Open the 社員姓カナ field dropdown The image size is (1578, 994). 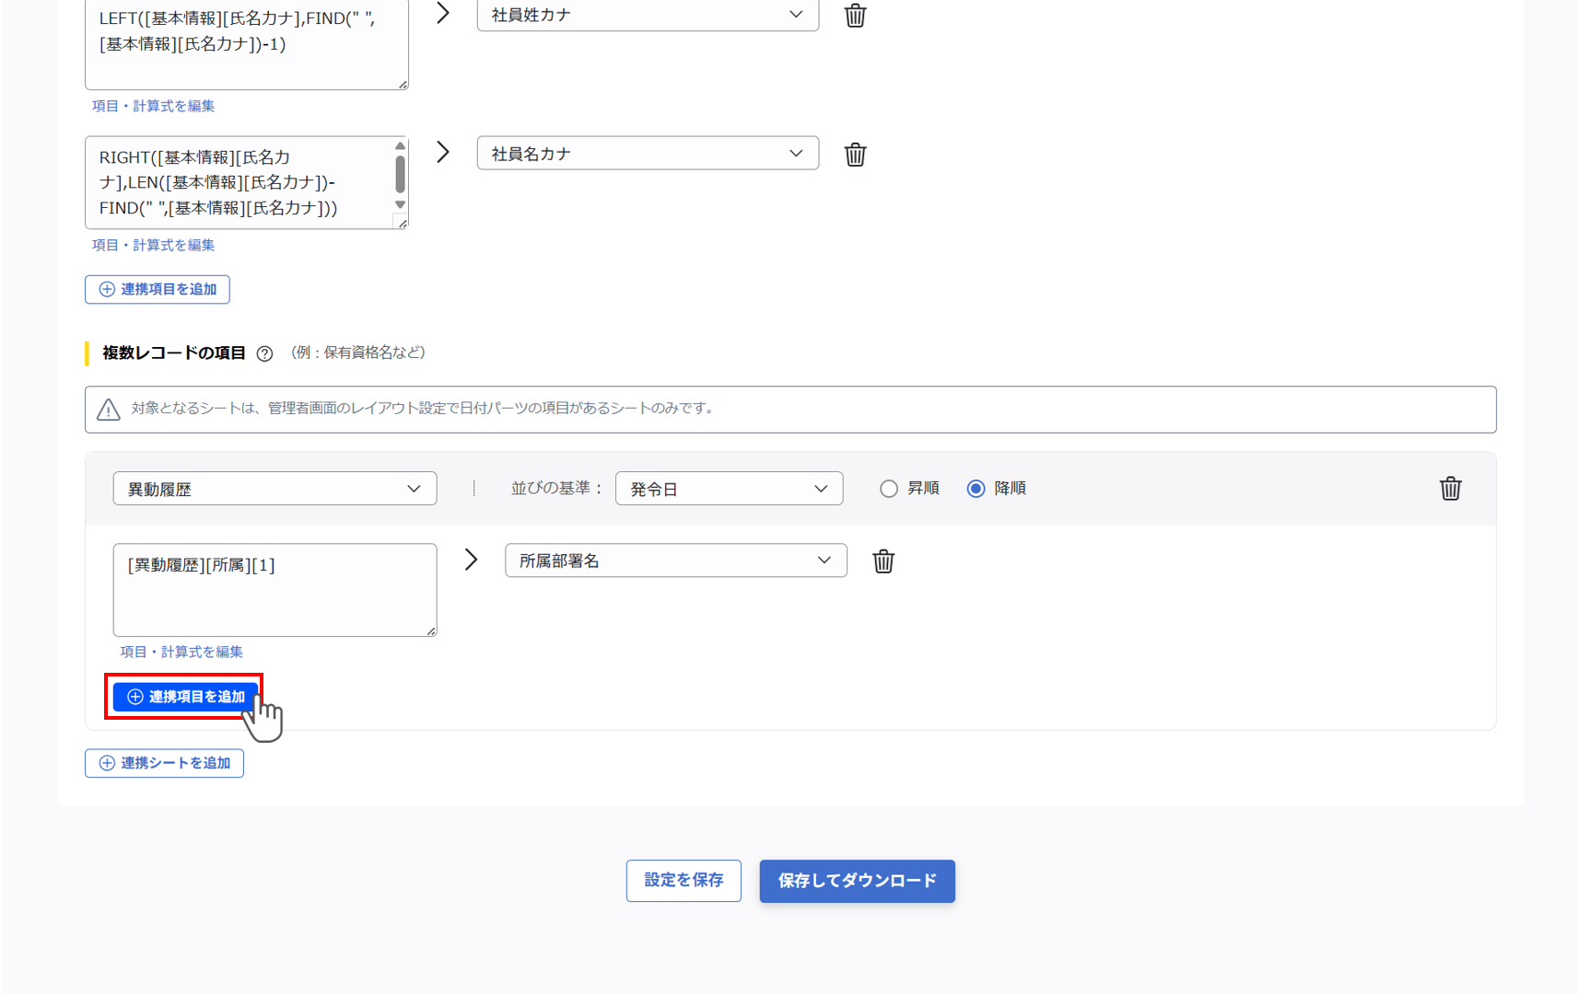[x=648, y=15]
